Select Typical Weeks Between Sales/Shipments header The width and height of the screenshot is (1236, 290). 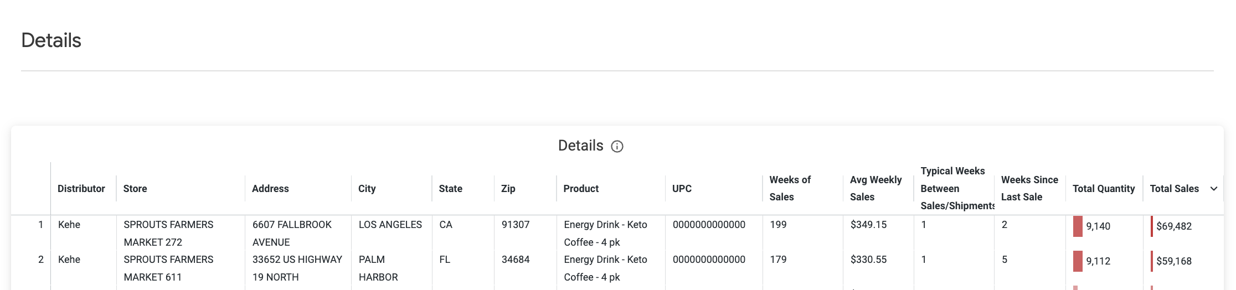(957, 188)
